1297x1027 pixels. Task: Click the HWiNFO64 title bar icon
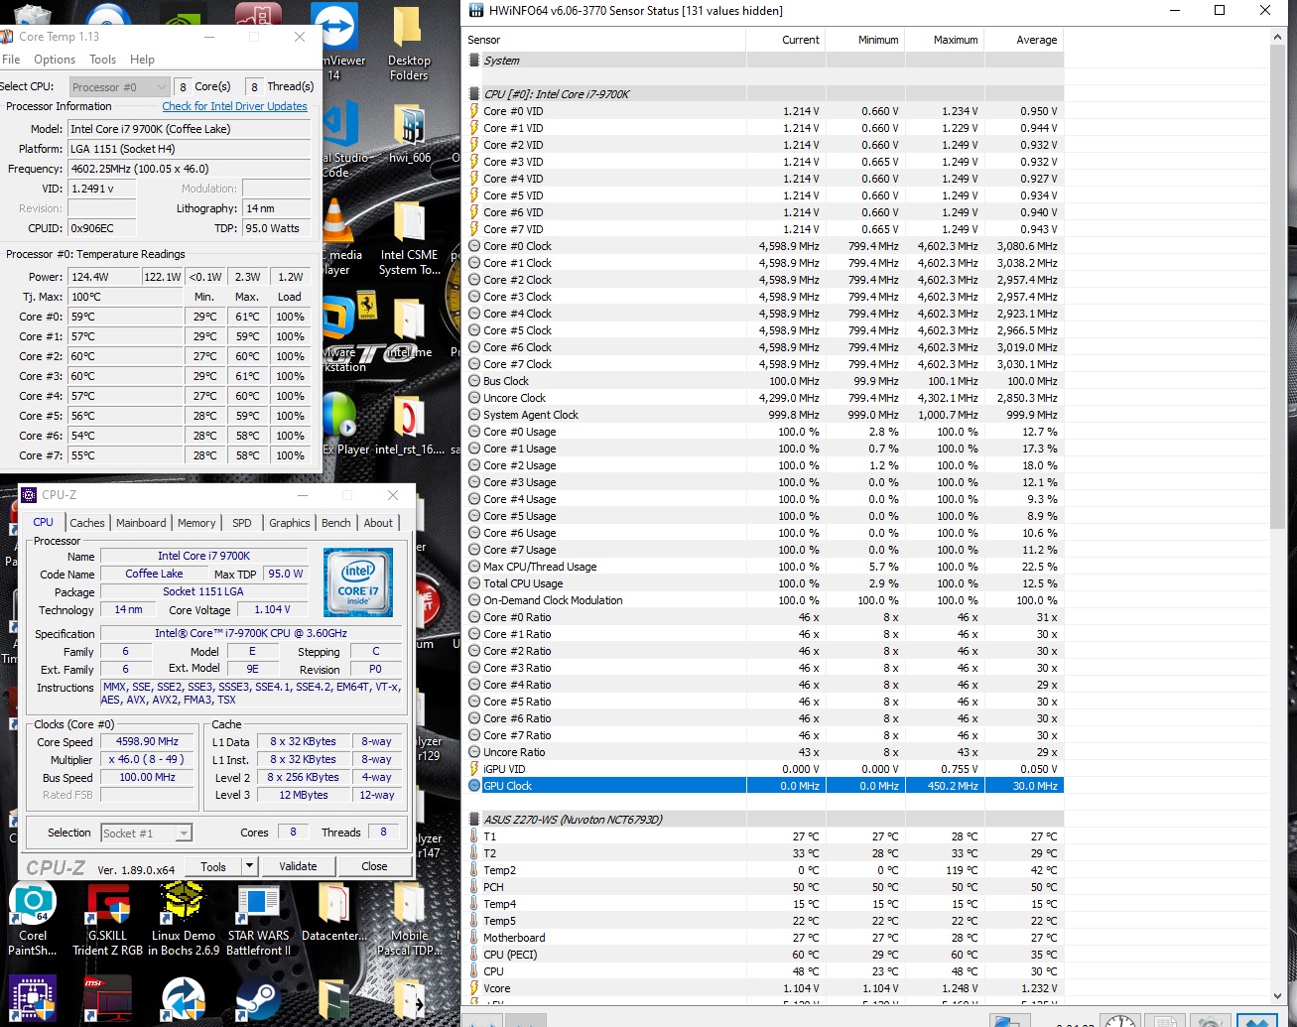coord(476,10)
